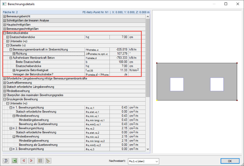Image resolution: width=244 pixels, height=166 pixels.
Task: Select the -793.333 membrane force value
Action: [119, 58]
